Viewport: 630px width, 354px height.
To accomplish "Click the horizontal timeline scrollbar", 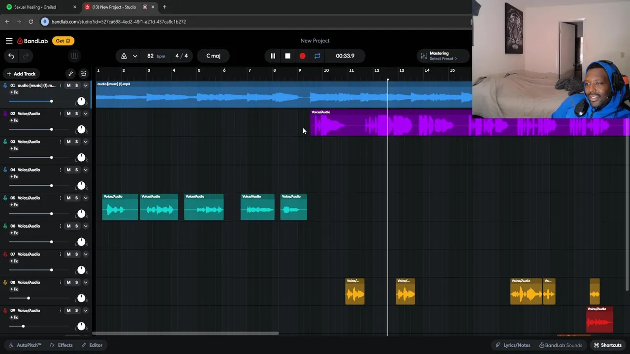I will click(x=186, y=333).
